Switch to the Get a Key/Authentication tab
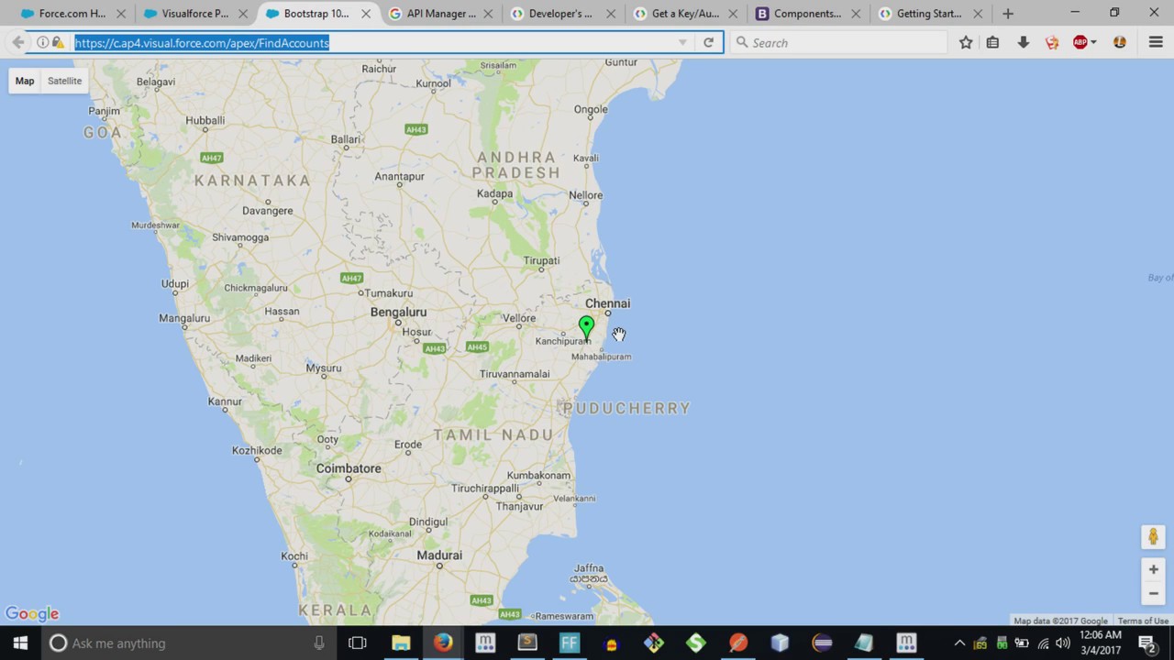Screen dimensions: 1174x660 pyautogui.click(x=685, y=14)
